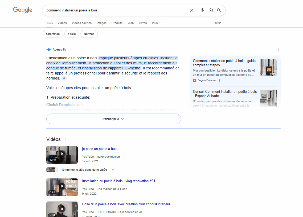Open the three-dot menu for Aperçu IA
The width and height of the screenshot is (303, 217).
pyautogui.click(x=279, y=50)
